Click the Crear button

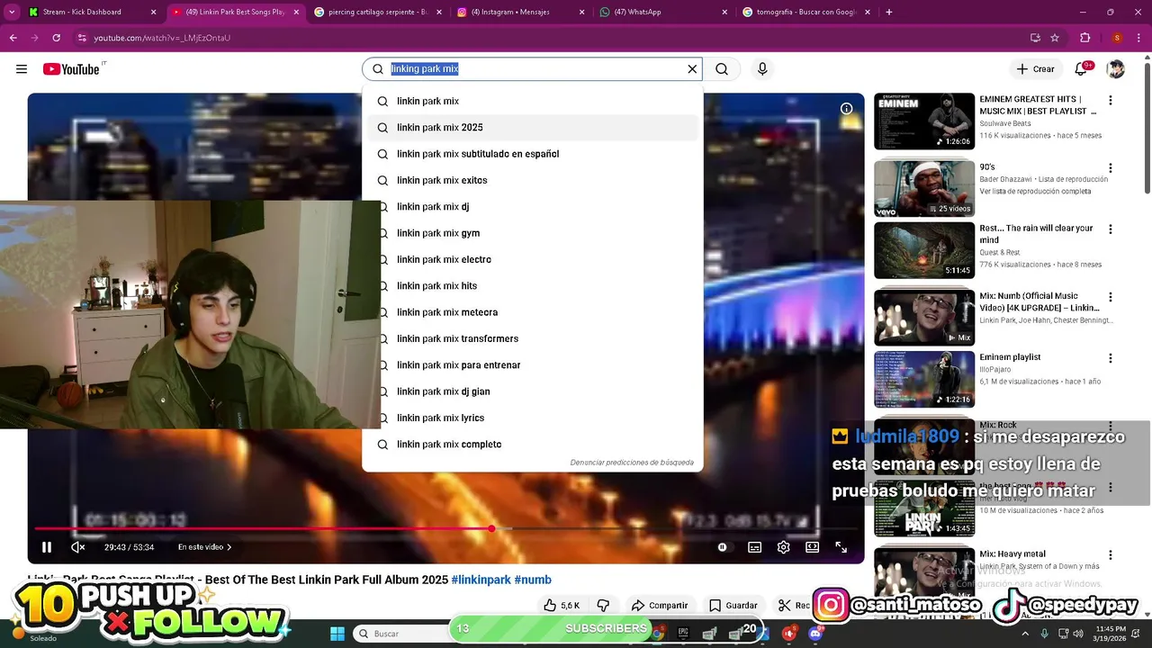(1035, 69)
